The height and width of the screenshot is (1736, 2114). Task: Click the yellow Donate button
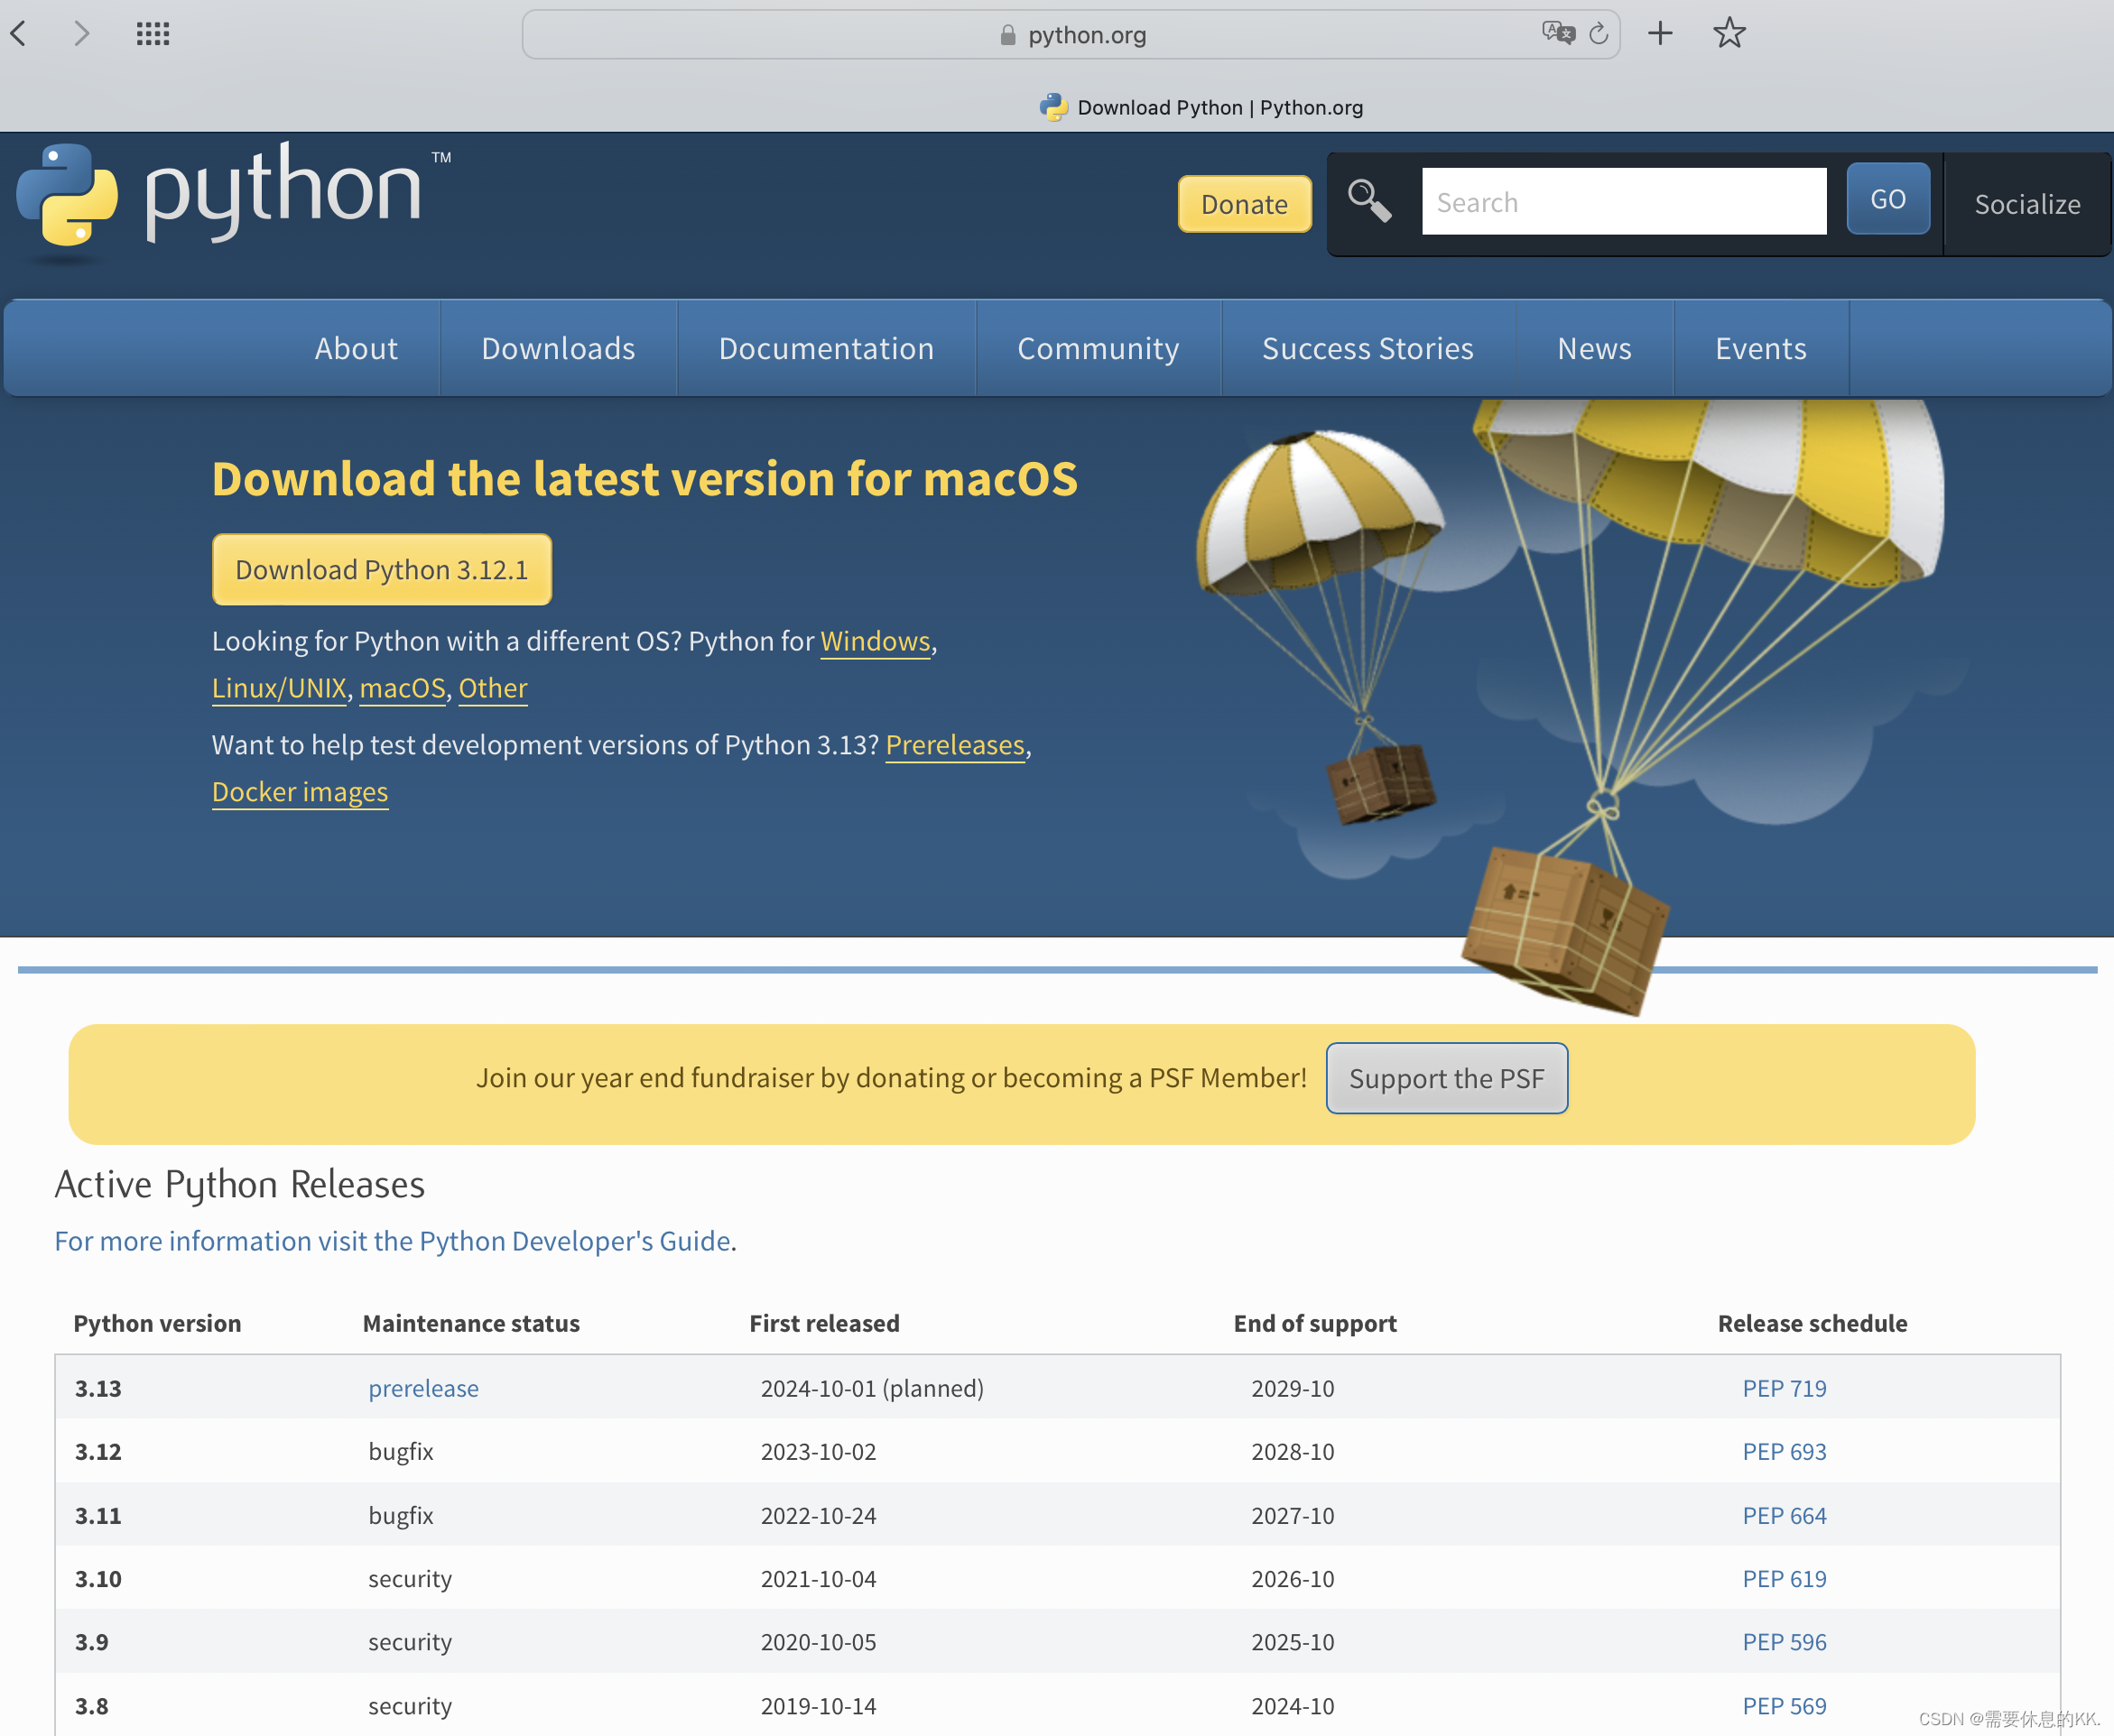point(1245,204)
